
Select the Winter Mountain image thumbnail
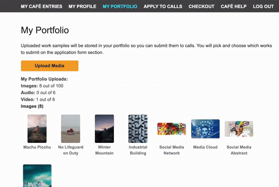pos(104,129)
